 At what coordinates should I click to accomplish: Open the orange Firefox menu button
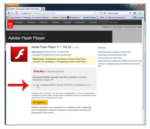(x=12, y=5)
